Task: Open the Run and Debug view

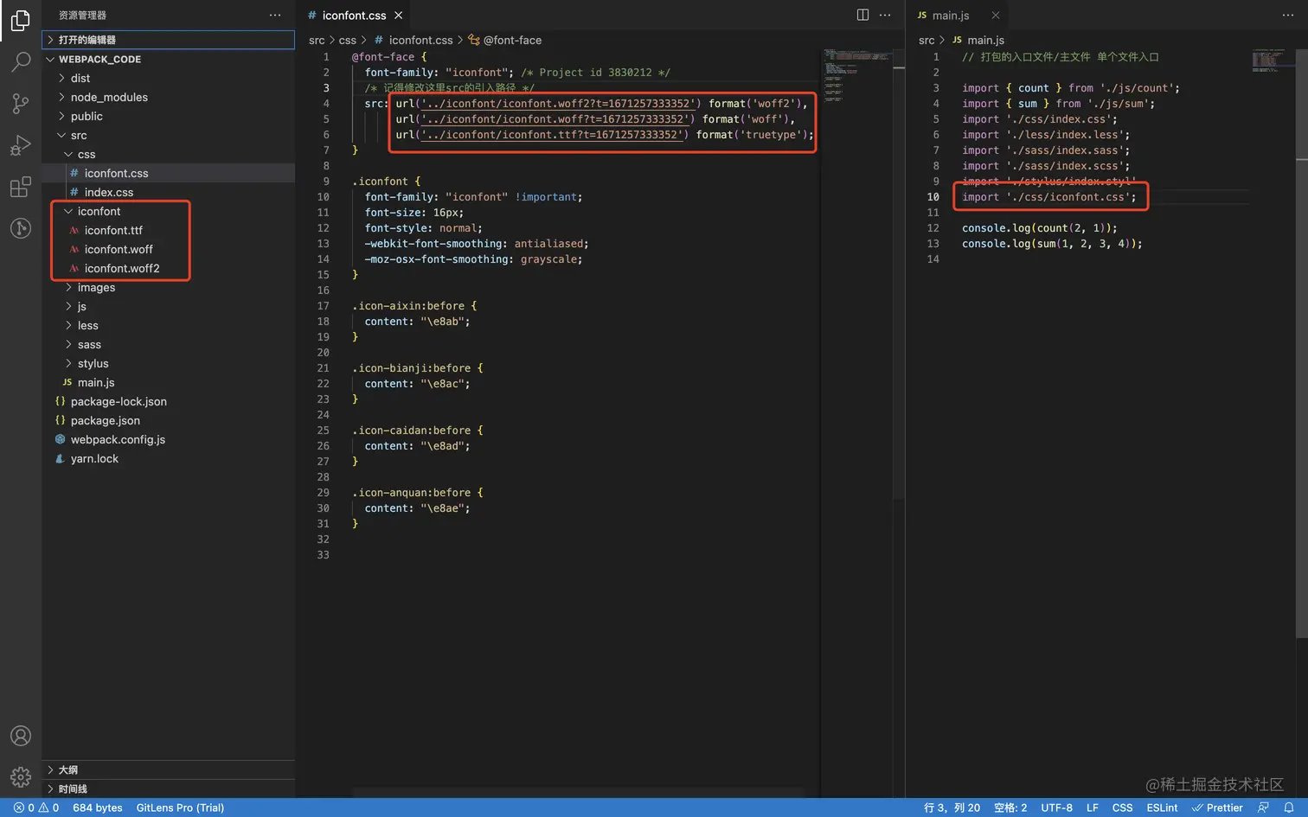Action: [21, 144]
